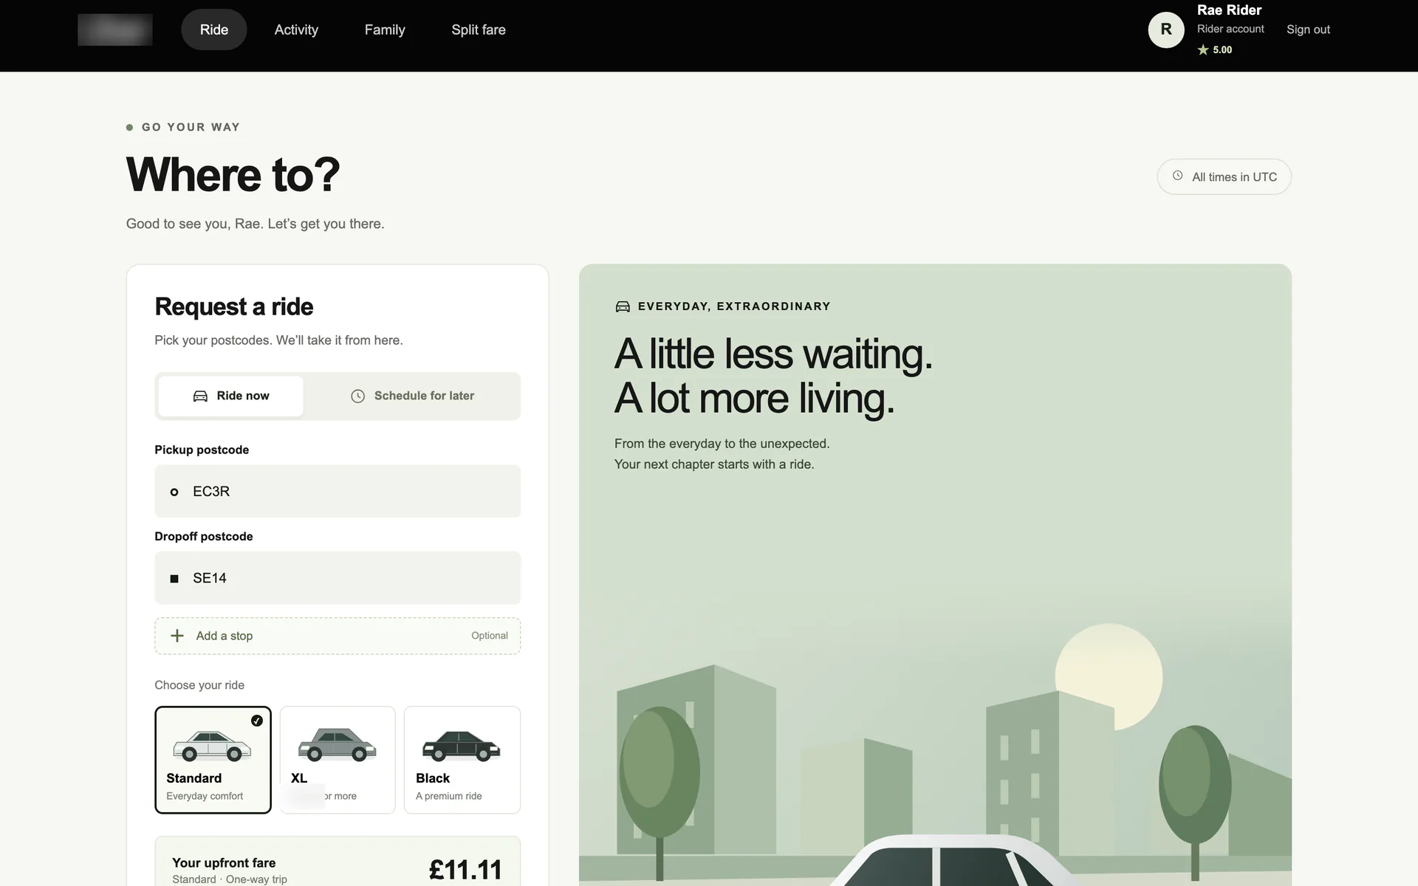
Task: Edit the Dropoff postcode field SE14
Action: pyautogui.click(x=338, y=578)
